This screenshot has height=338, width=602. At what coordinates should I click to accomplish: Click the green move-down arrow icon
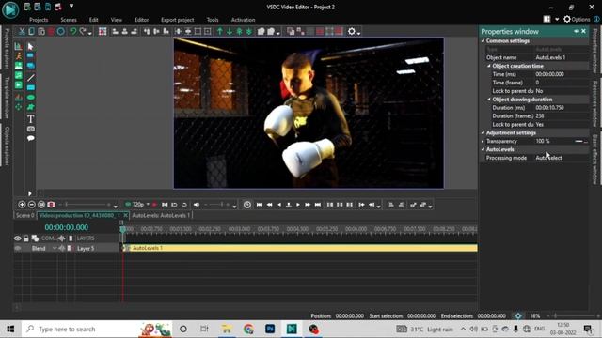230,31
